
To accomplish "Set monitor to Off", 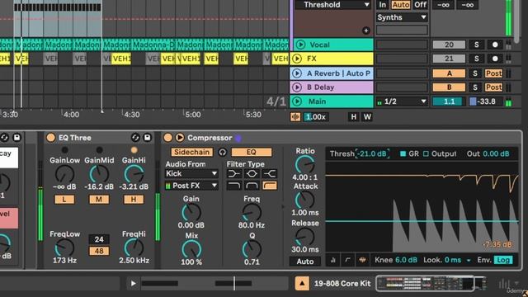I will pos(420,5).
